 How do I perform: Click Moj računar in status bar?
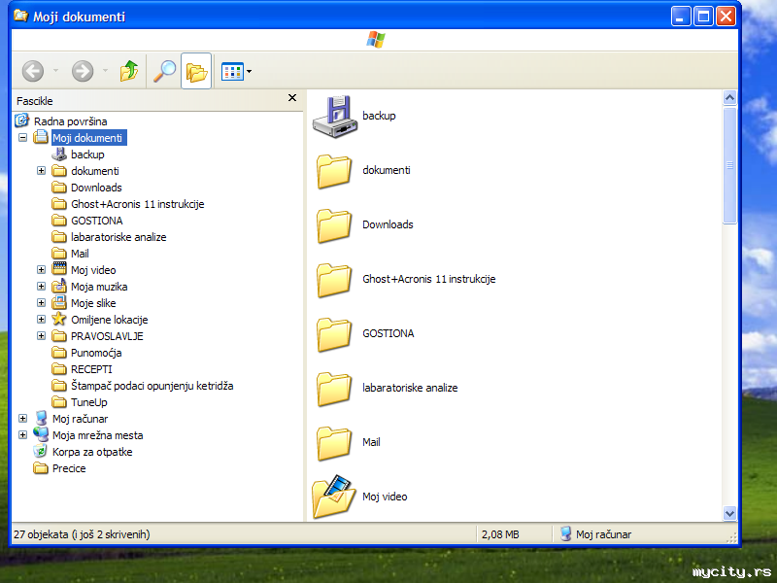click(x=595, y=533)
